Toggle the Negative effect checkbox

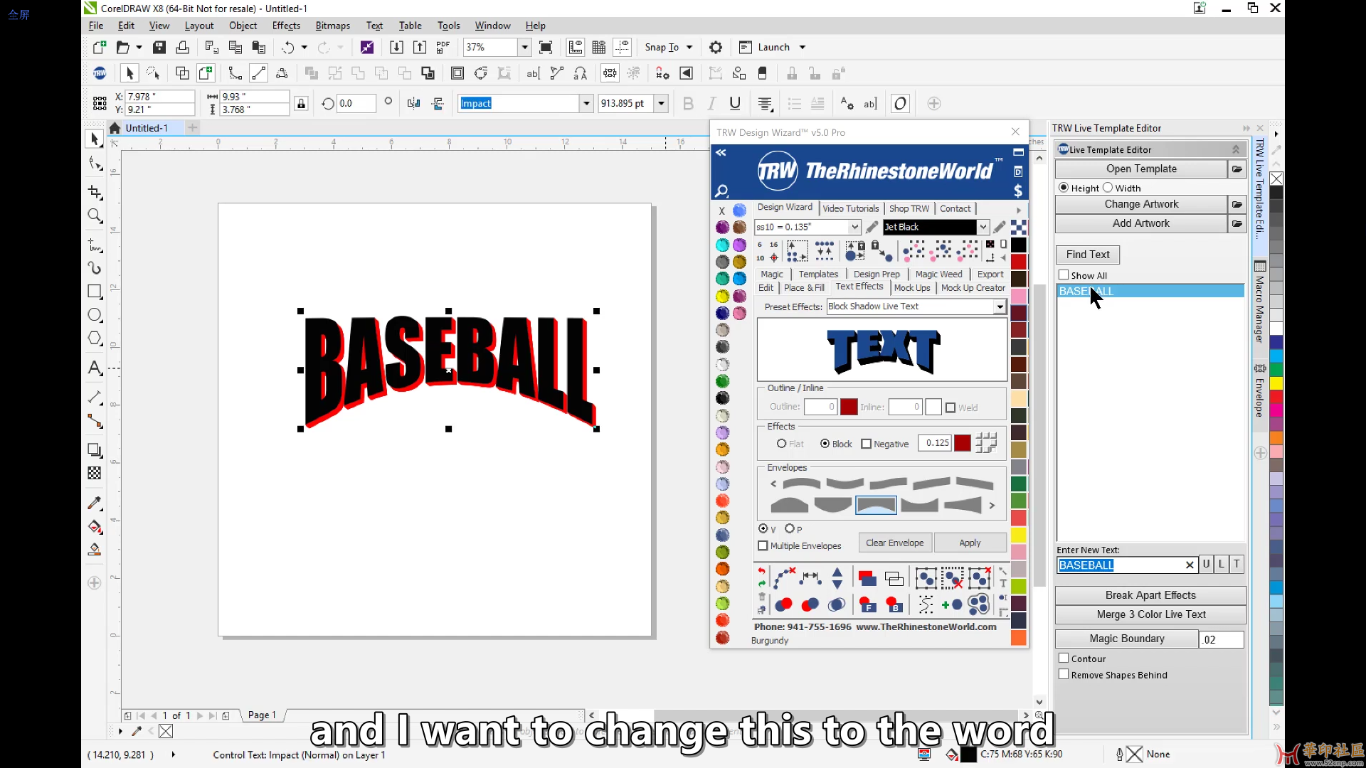(866, 444)
